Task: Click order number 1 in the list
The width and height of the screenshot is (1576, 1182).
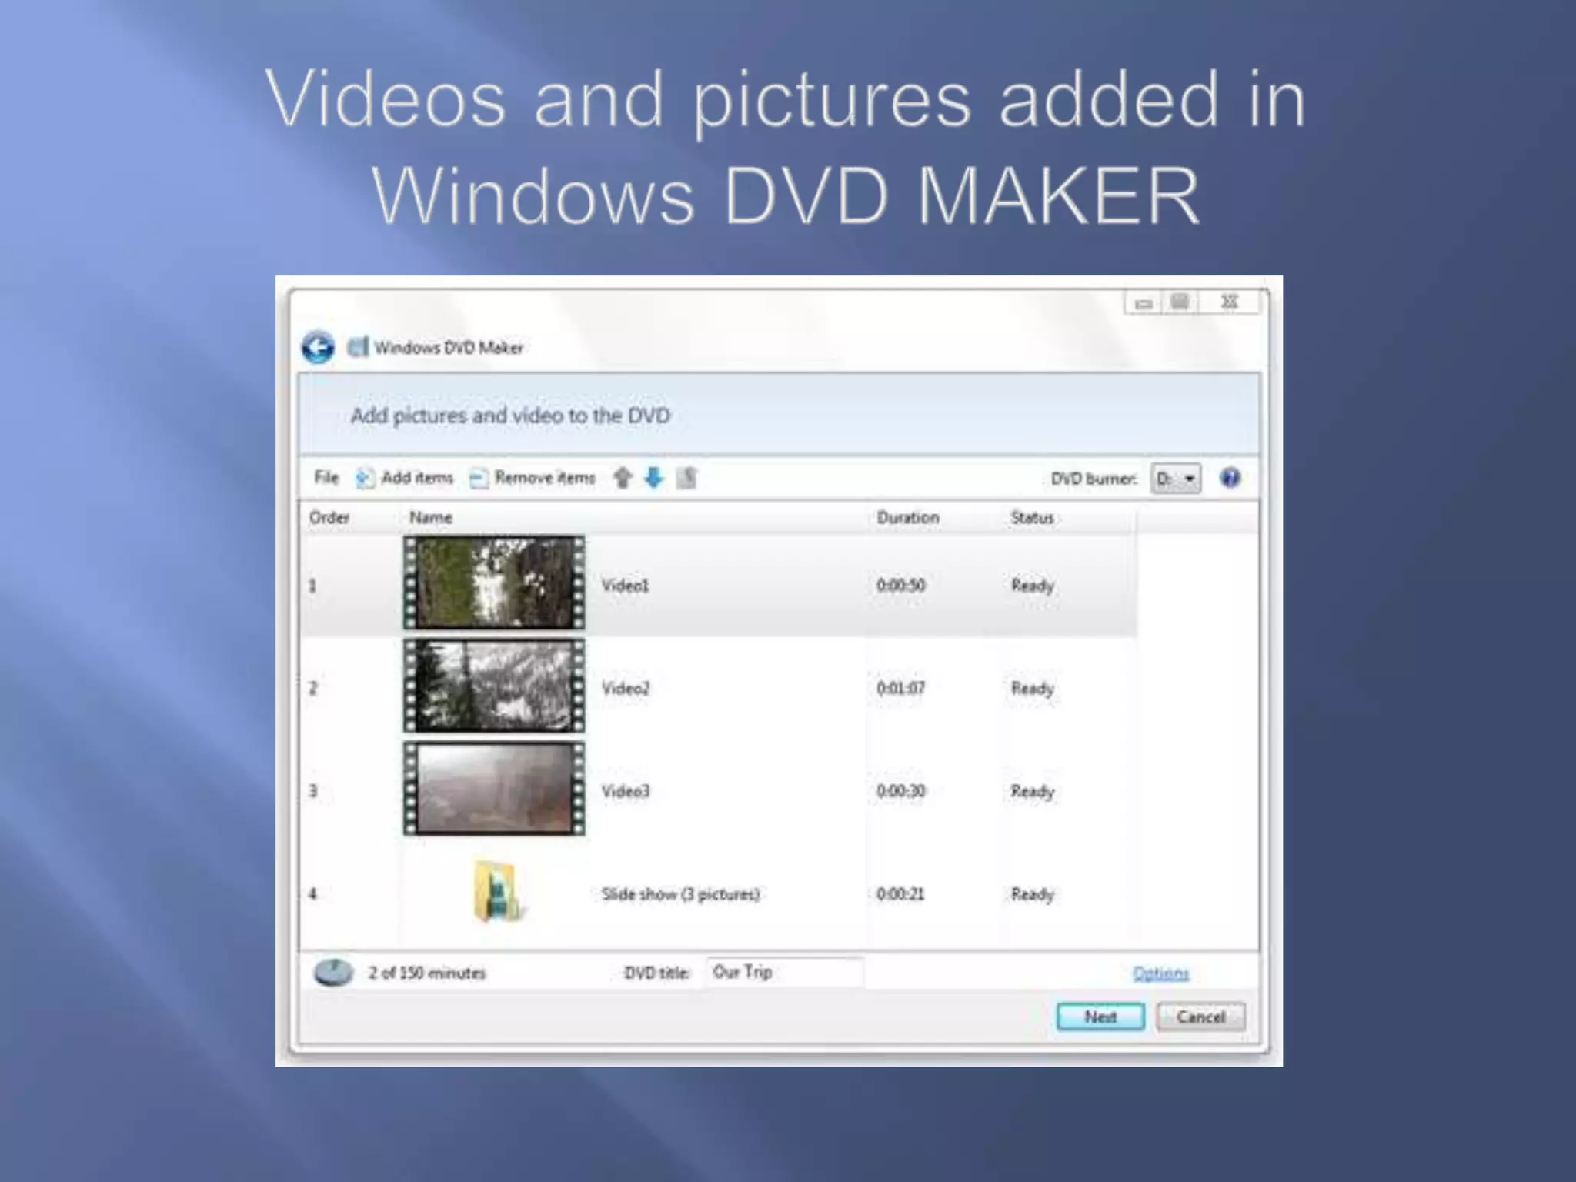Action: [312, 586]
